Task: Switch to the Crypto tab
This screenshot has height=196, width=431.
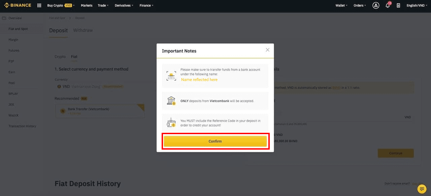Action: coord(60,56)
